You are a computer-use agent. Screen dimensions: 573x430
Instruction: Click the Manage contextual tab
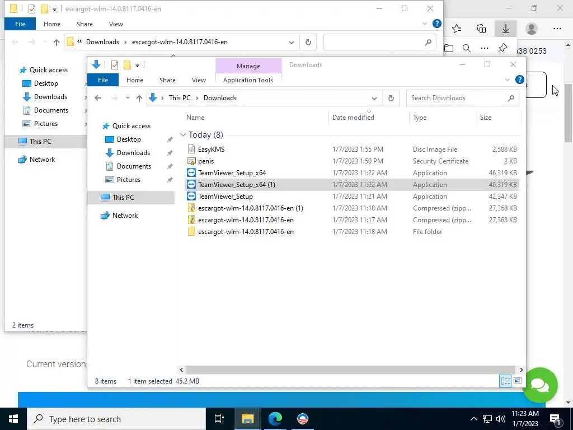(x=248, y=66)
